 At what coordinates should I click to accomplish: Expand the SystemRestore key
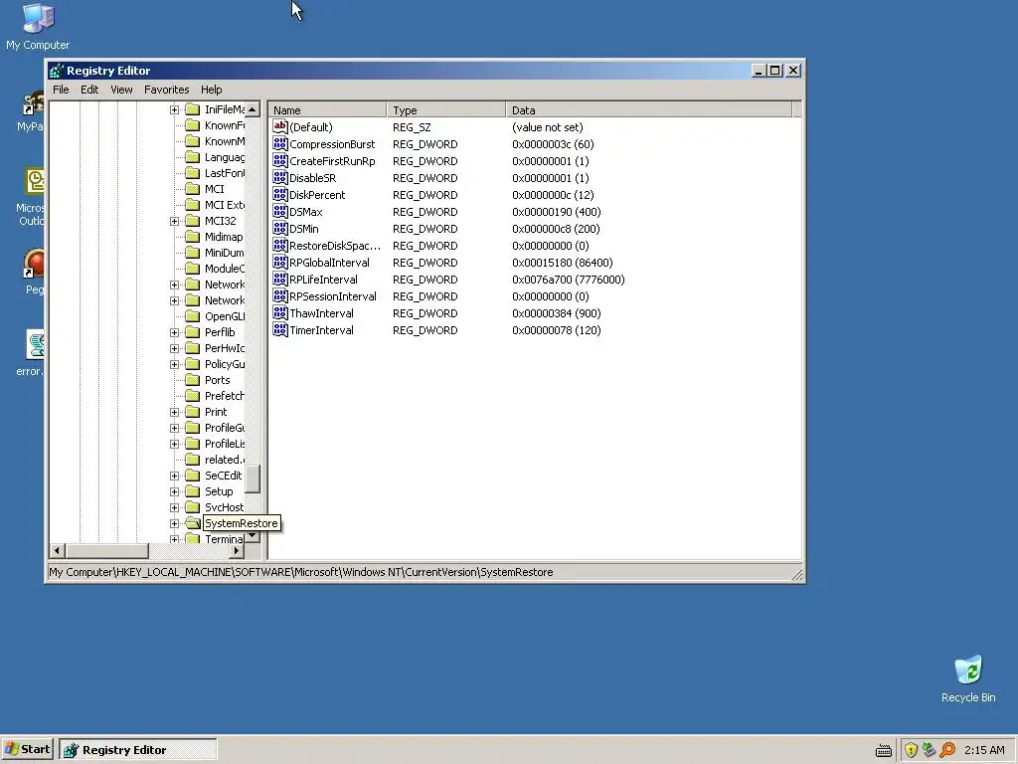click(x=174, y=523)
